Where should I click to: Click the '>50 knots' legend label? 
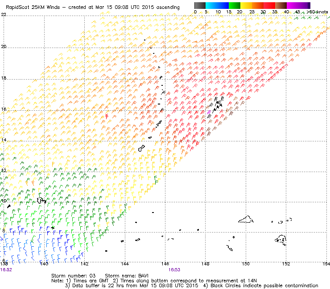pos(317,12)
